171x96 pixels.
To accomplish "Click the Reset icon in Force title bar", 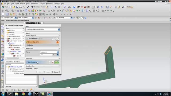I will tap(35, 23).
